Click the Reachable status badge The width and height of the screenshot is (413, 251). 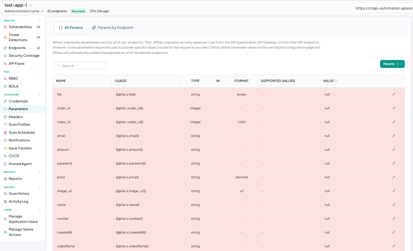click(78, 11)
